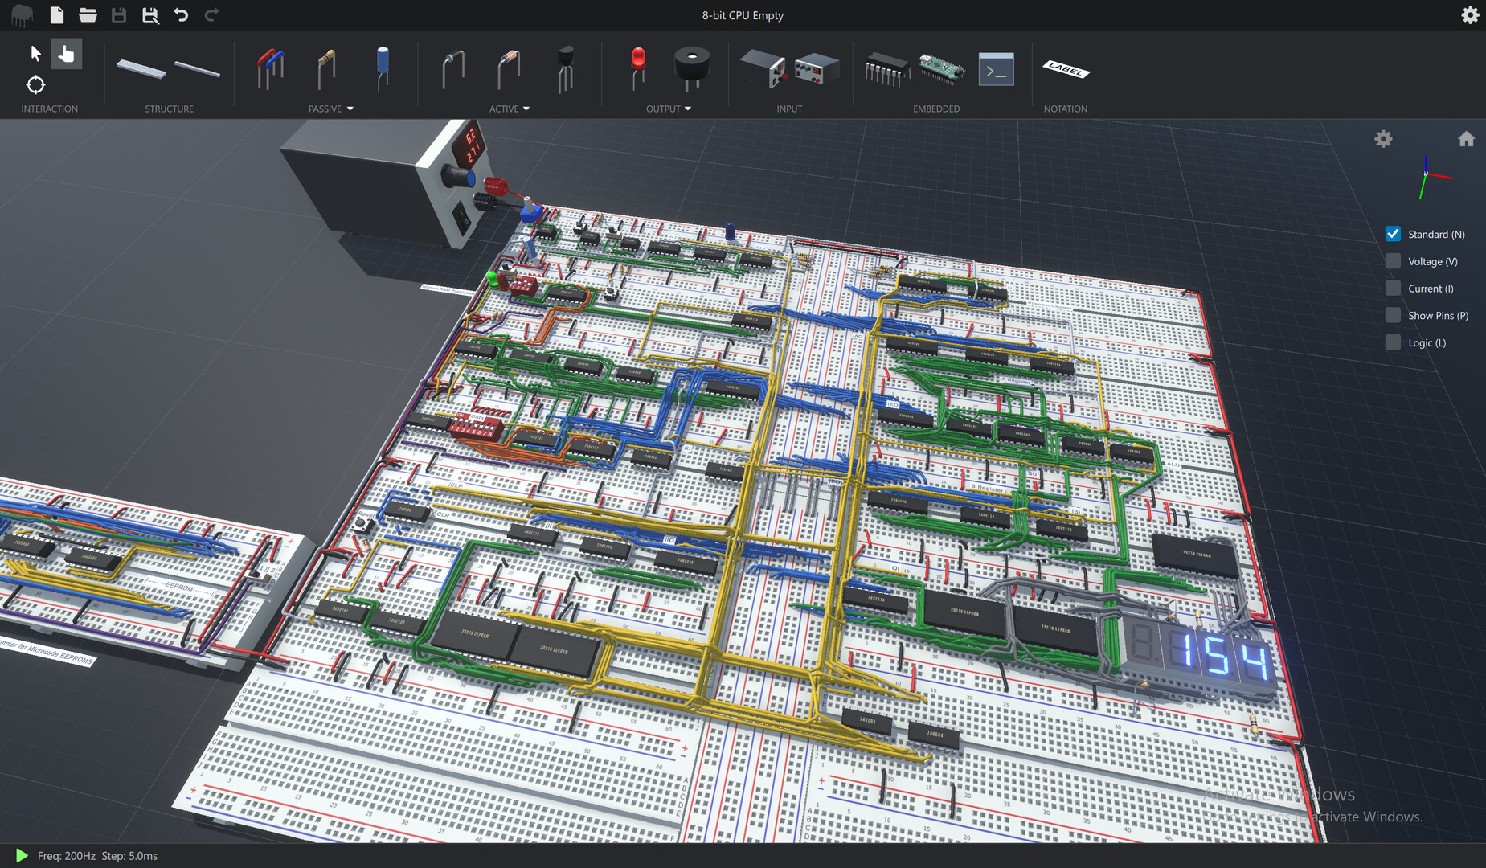The height and width of the screenshot is (868, 1486).
Task: Start the simulation with the play button
Action: pos(21,855)
